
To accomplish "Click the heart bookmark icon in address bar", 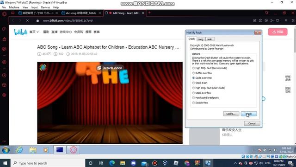I will point(277,20).
